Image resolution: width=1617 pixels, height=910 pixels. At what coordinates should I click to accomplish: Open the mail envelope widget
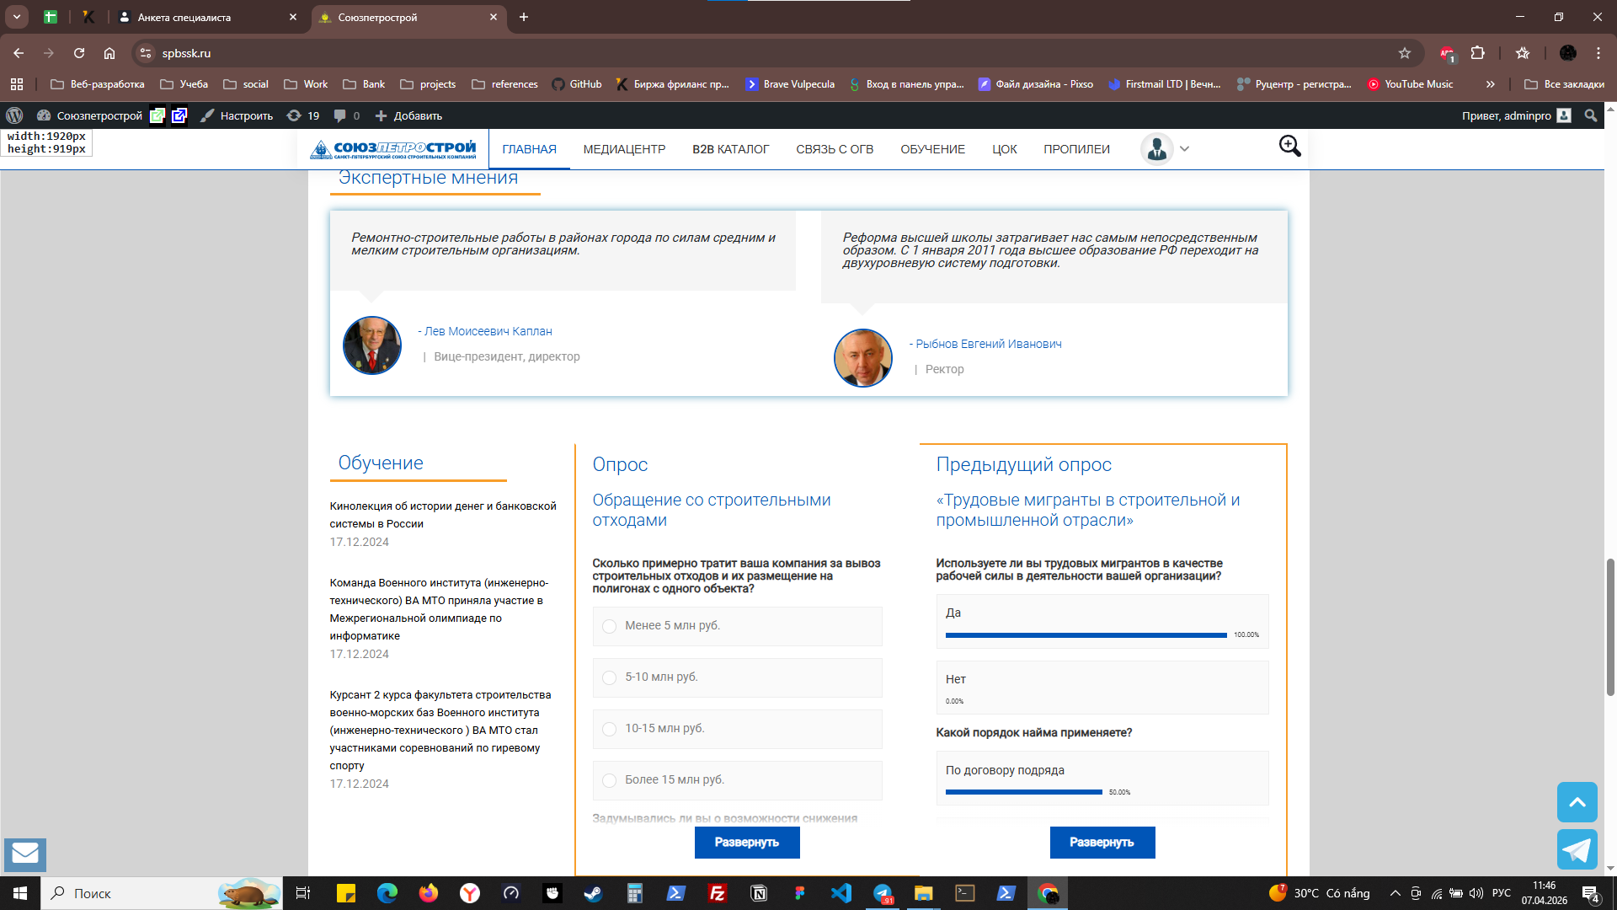tap(25, 854)
